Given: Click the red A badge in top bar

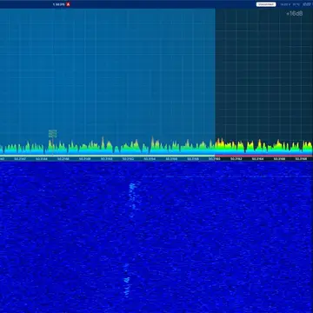Looking at the screenshot, I should coord(68,4).
